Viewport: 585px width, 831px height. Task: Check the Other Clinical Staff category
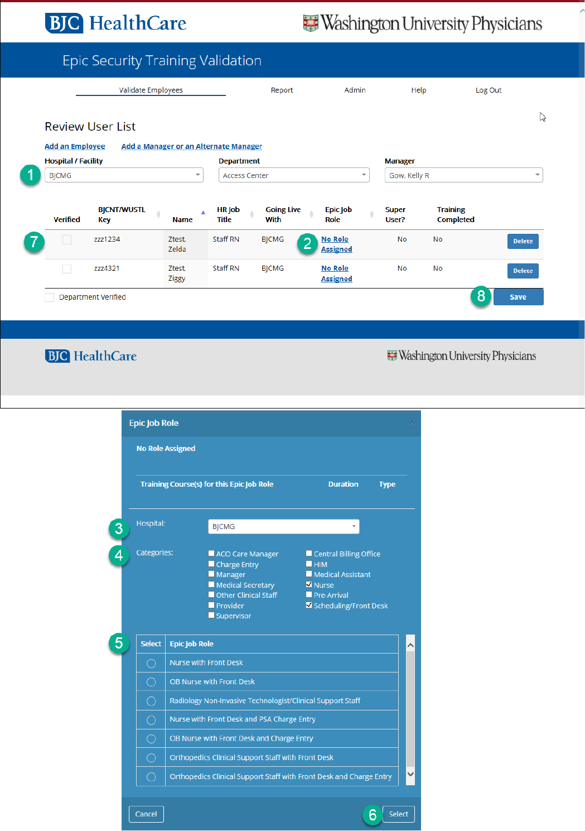211,595
